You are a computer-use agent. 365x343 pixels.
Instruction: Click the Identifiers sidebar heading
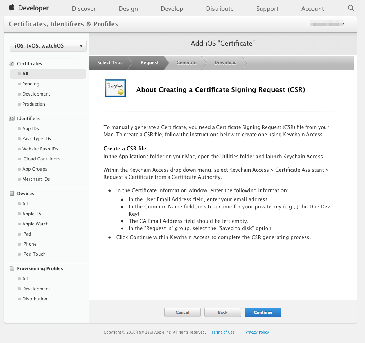tap(28, 118)
